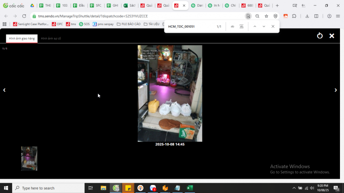Open Sticky Notes from taskbar
Viewport: 344px width, 193px height.
[128, 188]
